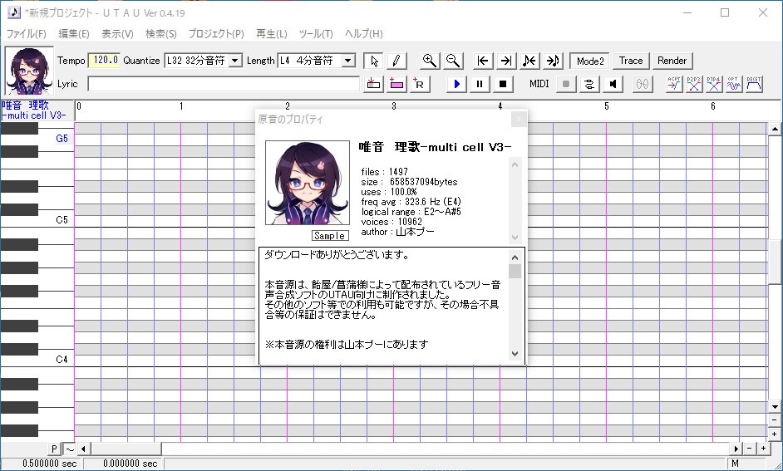Open the 編集(E) menu
This screenshot has width=783, height=471.
(74, 33)
